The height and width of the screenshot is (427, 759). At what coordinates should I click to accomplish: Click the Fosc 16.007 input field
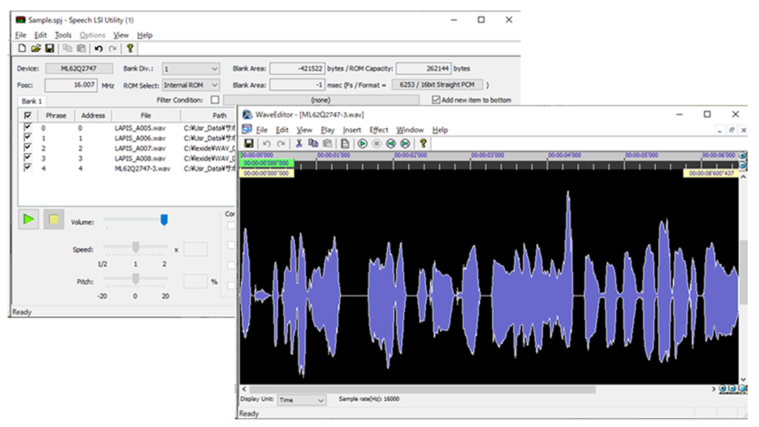click(x=70, y=85)
